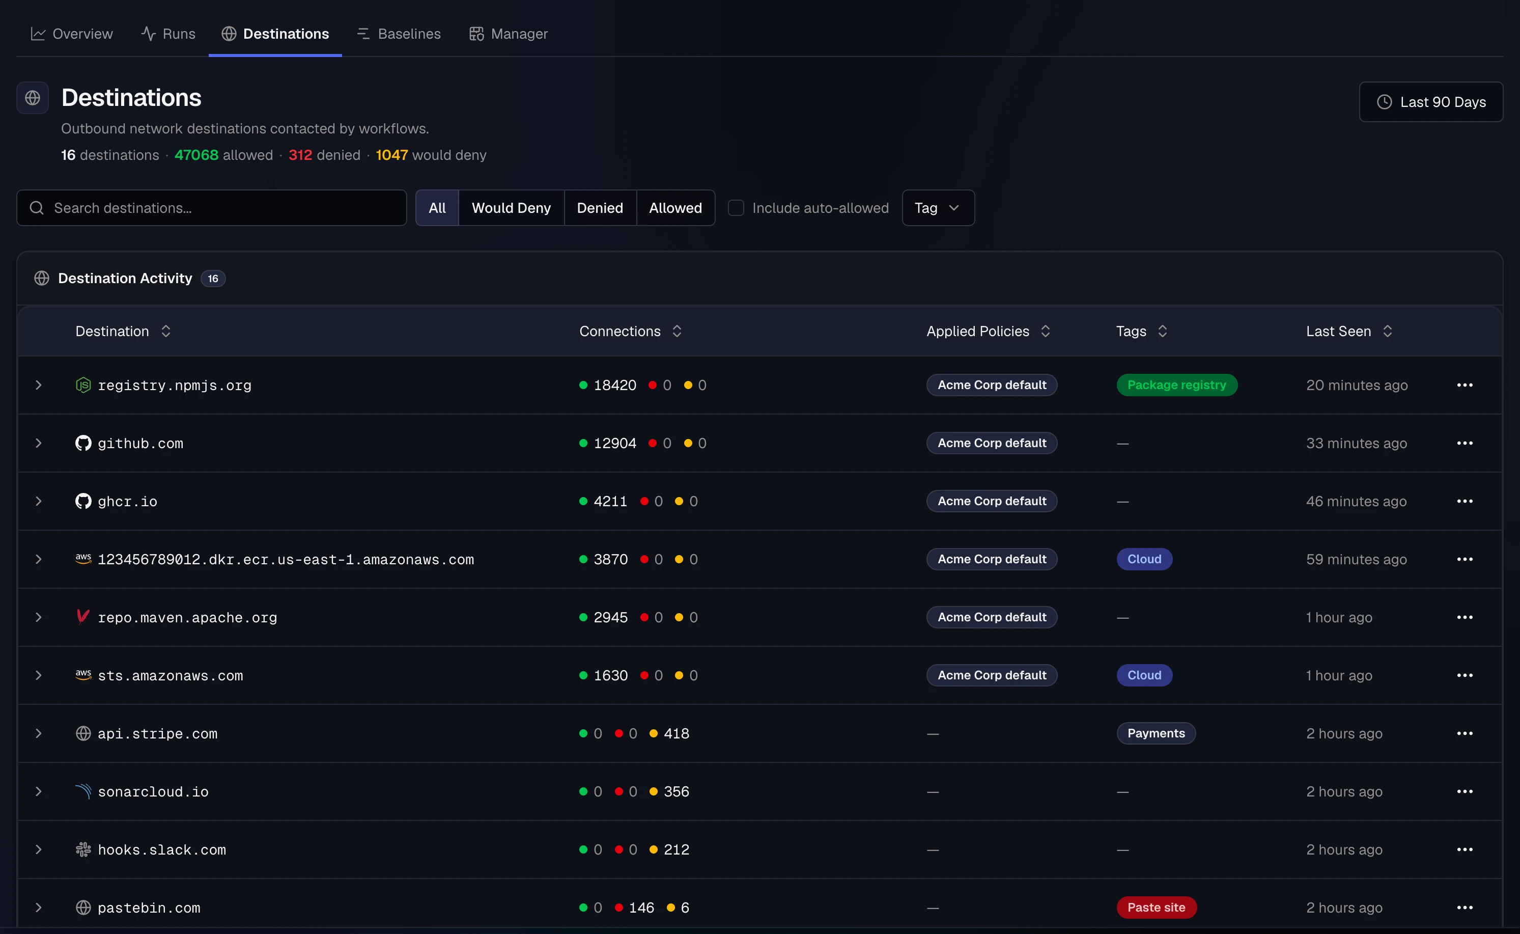Click the AWS icon beside the ECR destination
The image size is (1520, 934).
coord(83,559)
